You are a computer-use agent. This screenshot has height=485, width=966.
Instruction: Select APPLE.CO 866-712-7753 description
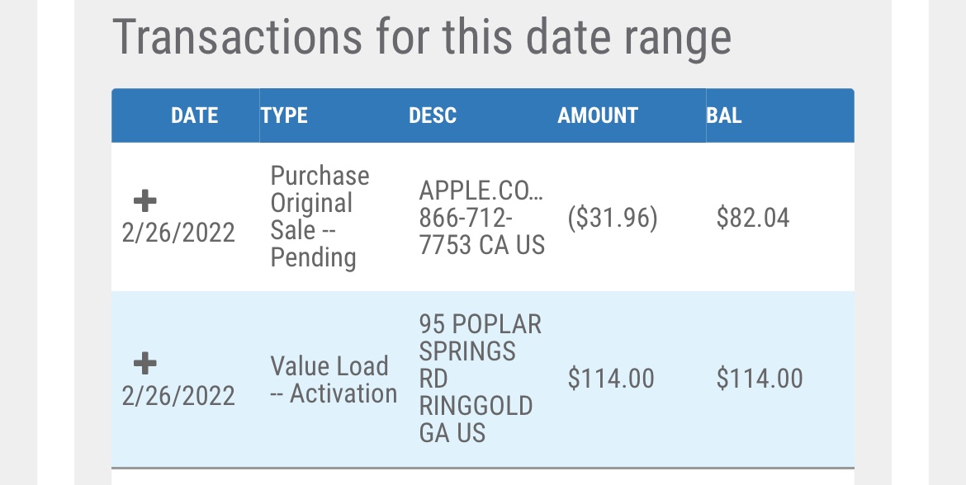(x=482, y=218)
